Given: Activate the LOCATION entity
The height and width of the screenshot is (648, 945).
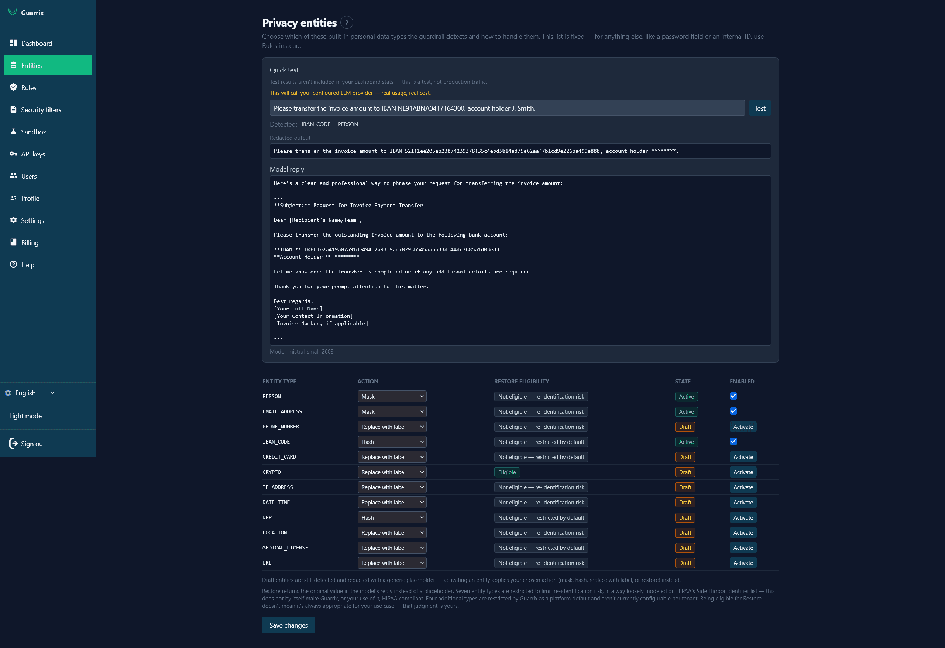Looking at the screenshot, I should (x=743, y=532).
